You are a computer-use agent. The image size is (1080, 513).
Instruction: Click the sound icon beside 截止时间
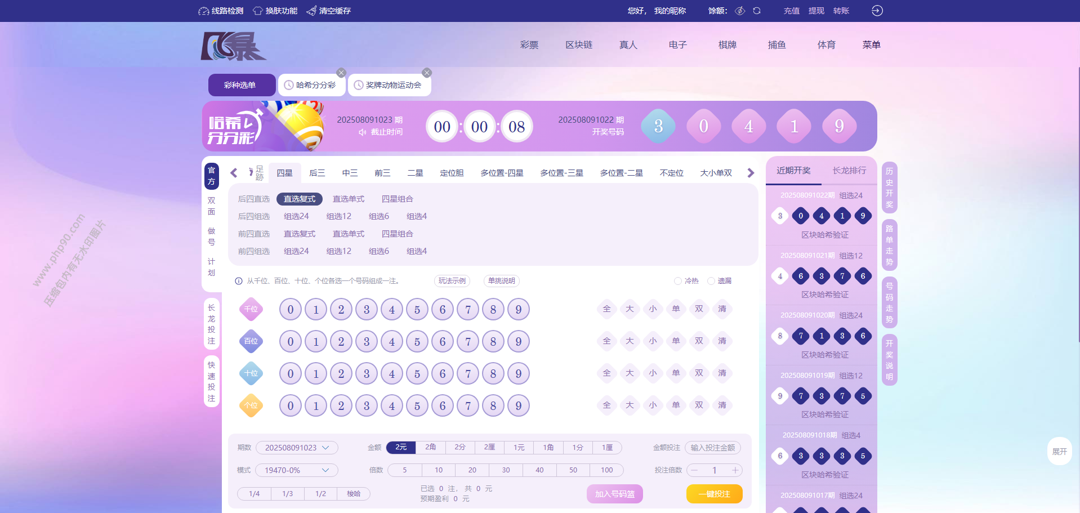(363, 132)
